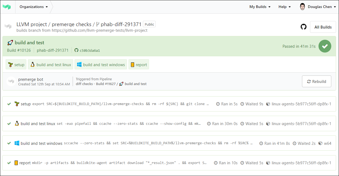Click the Buildkite logo in the top-left corner

coord(7,6)
